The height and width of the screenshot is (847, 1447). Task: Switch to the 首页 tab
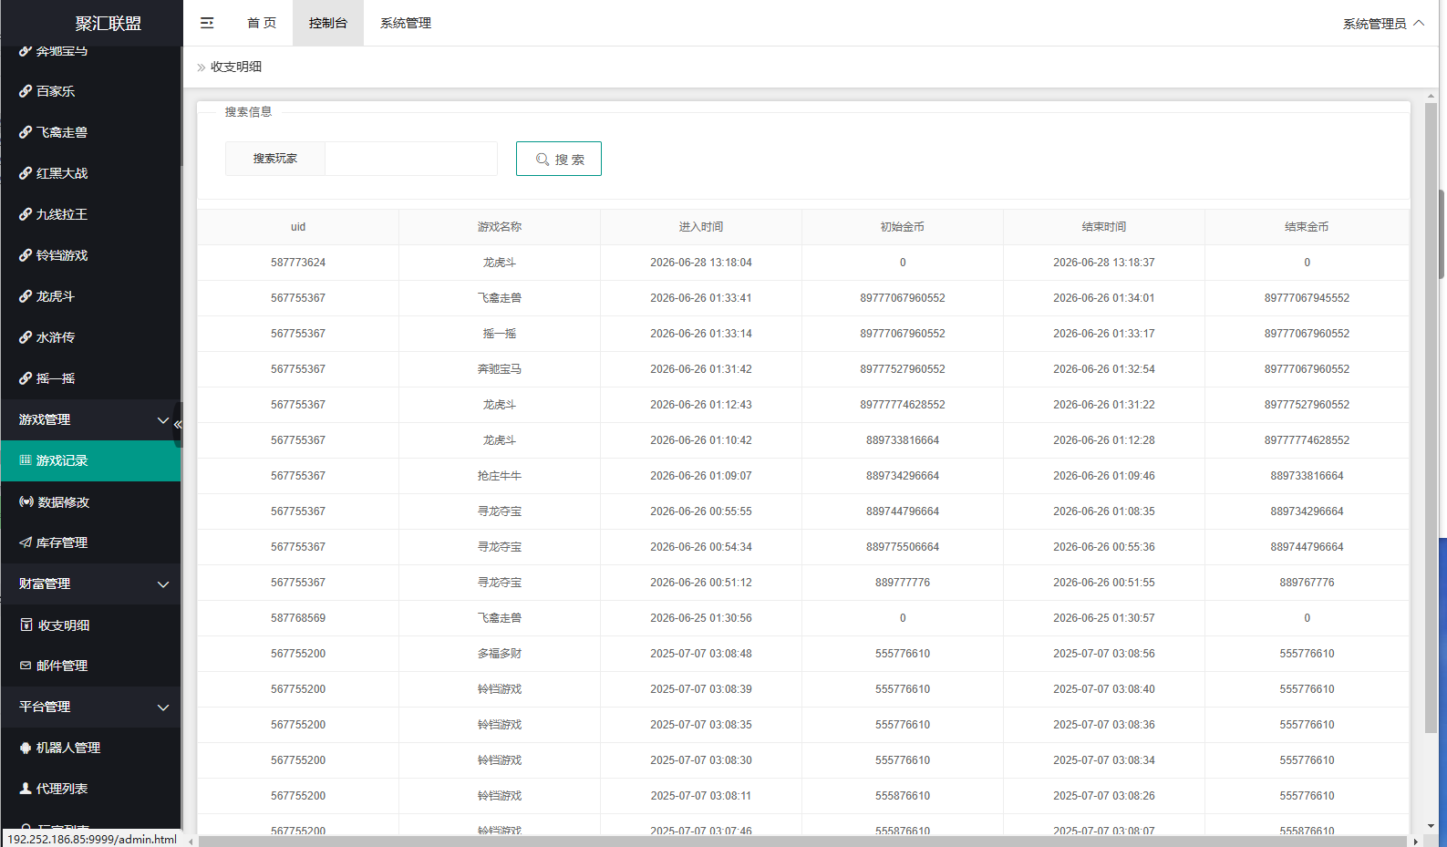coord(262,23)
